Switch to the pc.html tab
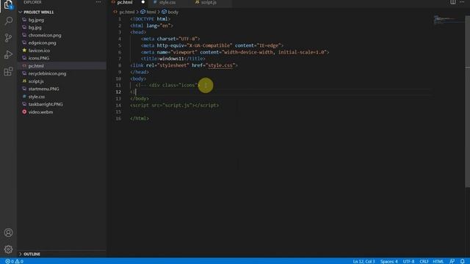The height and width of the screenshot is (264, 470). [x=125, y=2]
